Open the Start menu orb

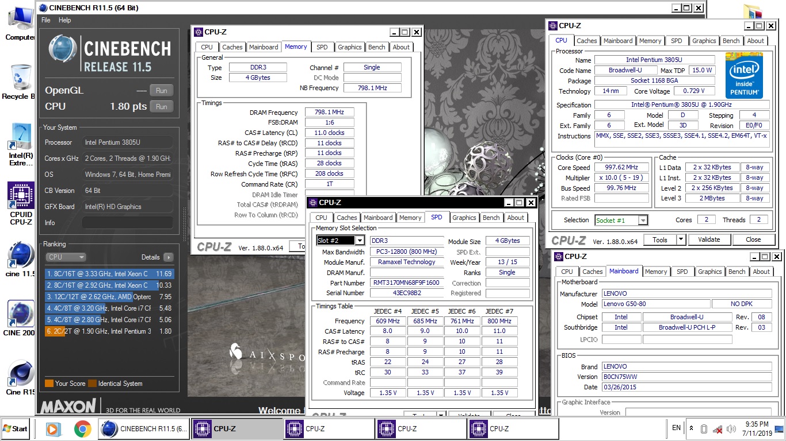(x=16, y=428)
